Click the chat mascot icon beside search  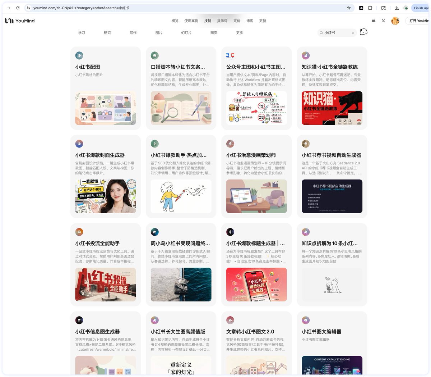[363, 32]
